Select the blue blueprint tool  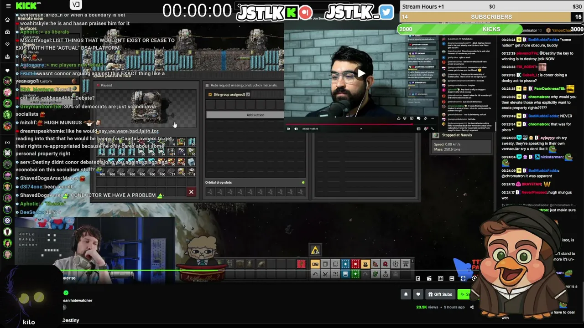tap(345, 264)
